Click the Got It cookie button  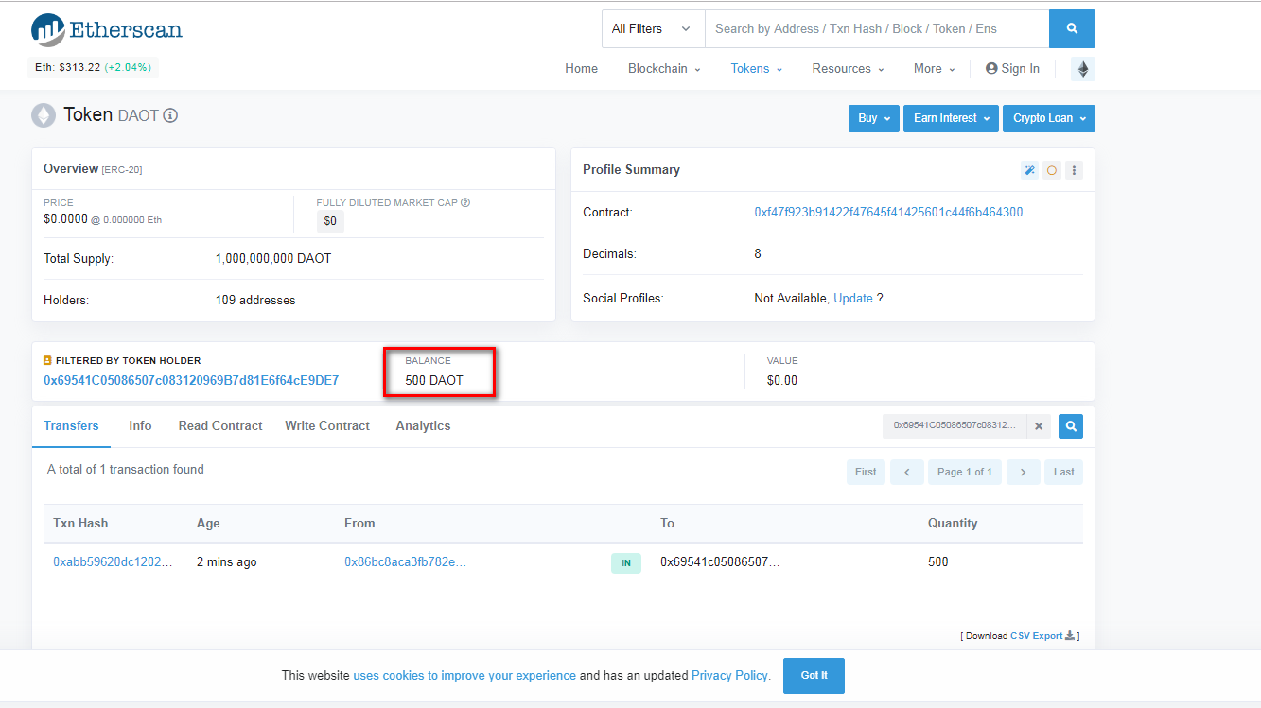click(x=814, y=676)
